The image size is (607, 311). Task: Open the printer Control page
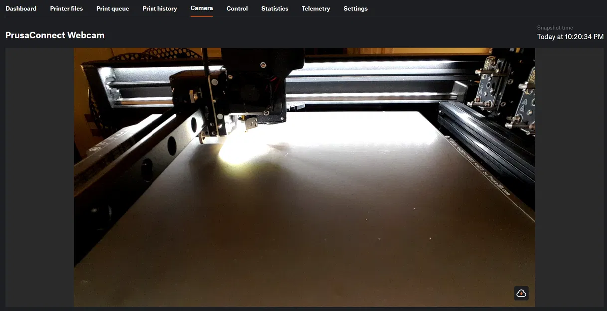coord(237,8)
